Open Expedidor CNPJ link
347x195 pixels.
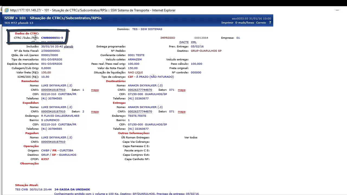coord(53,112)
